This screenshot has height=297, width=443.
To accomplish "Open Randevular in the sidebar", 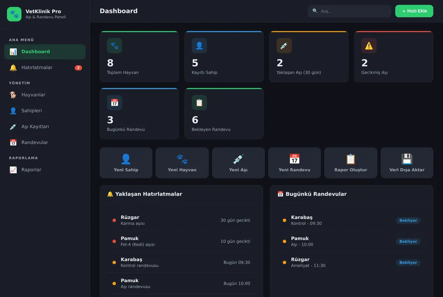I will pyautogui.click(x=45, y=142).
